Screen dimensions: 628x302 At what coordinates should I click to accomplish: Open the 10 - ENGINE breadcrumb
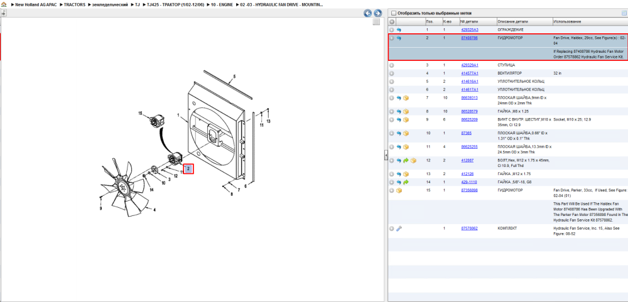[x=222, y=4]
